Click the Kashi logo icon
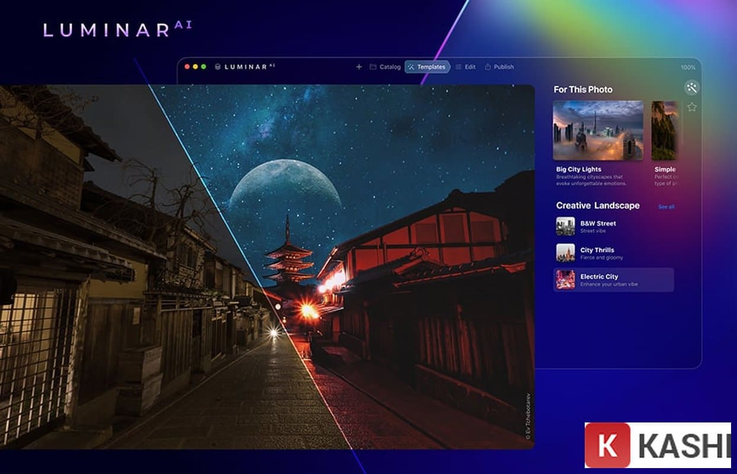 click(x=607, y=445)
